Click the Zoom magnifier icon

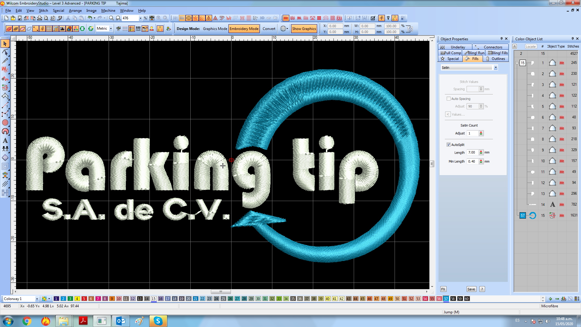(x=111, y=18)
